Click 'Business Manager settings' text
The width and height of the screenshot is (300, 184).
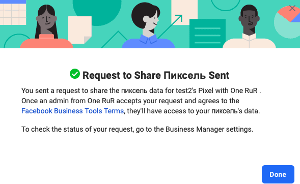click(209, 129)
